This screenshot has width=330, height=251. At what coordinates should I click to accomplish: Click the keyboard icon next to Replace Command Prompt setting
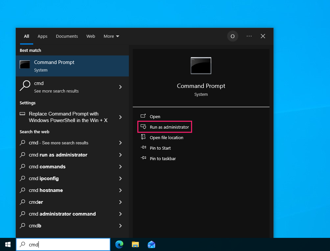point(22,114)
